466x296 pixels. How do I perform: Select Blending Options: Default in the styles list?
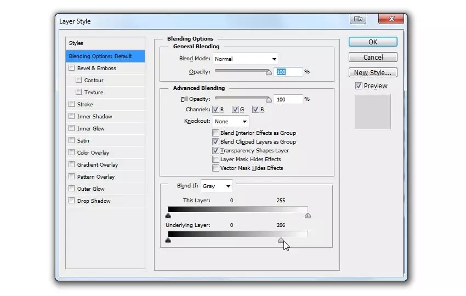pyautogui.click(x=105, y=56)
